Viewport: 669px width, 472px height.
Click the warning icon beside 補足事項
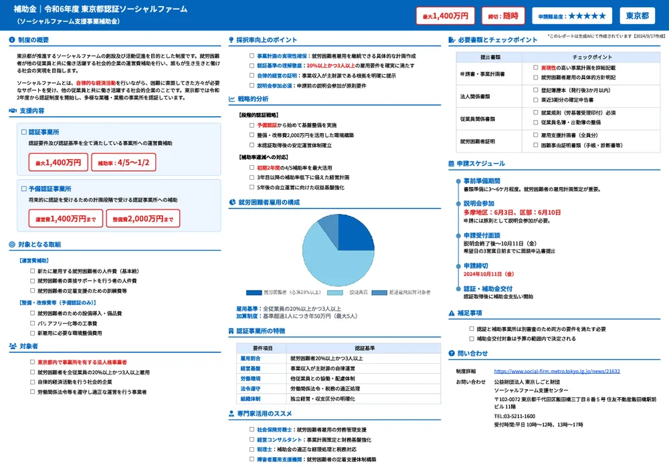coord(452,313)
